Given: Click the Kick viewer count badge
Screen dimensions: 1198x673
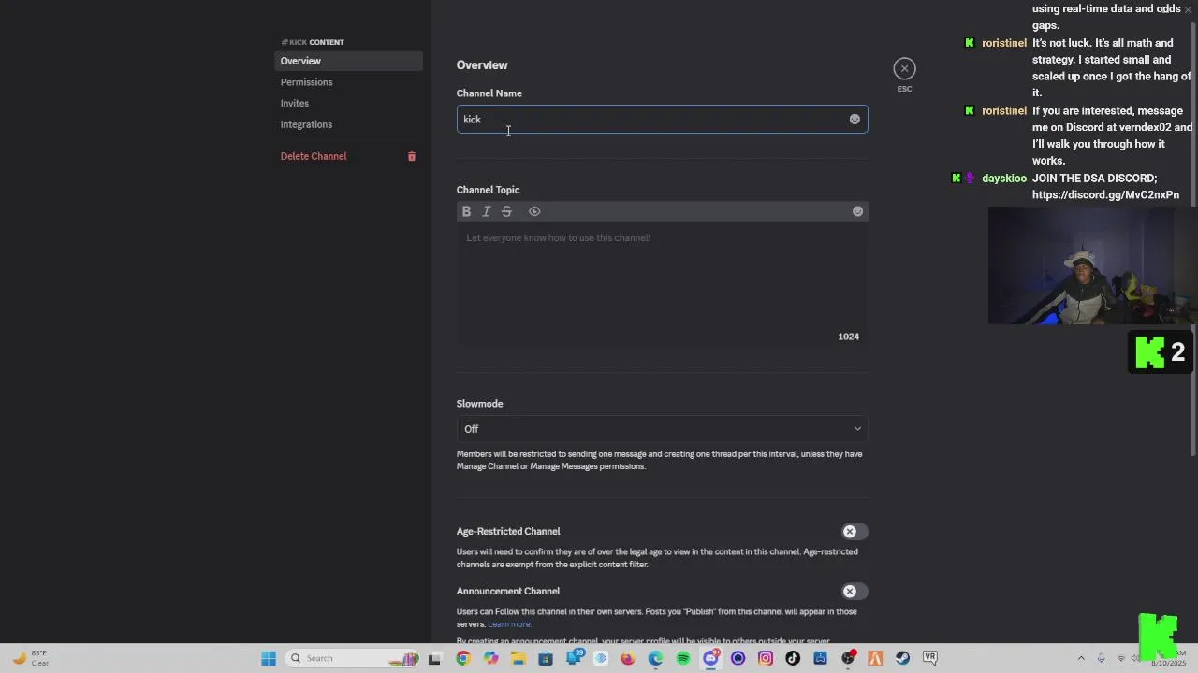Looking at the screenshot, I should (x=1161, y=352).
